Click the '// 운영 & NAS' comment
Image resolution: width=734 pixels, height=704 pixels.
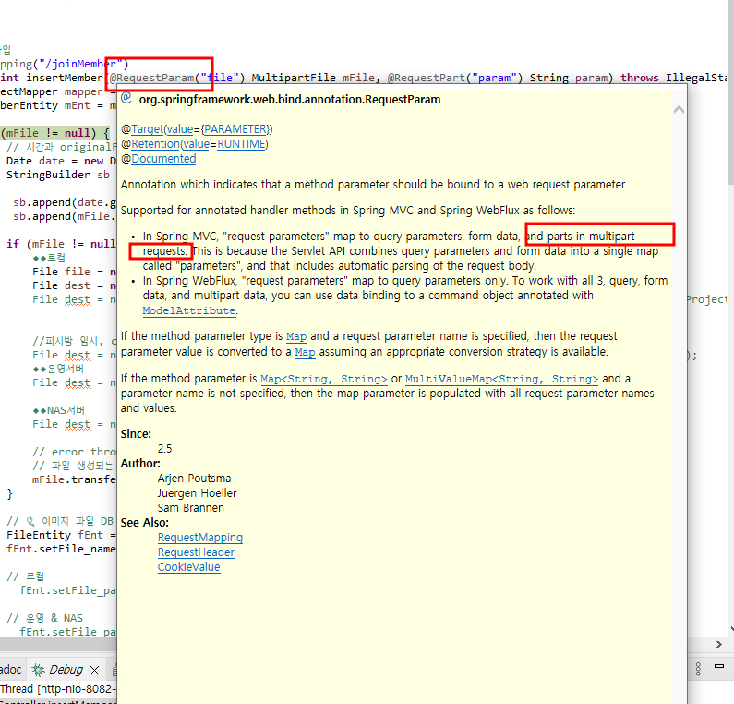click(x=45, y=618)
